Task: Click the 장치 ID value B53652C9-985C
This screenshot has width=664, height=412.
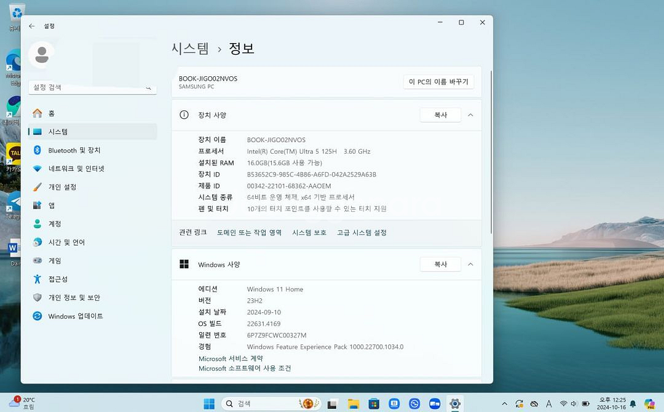Action: (312, 175)
